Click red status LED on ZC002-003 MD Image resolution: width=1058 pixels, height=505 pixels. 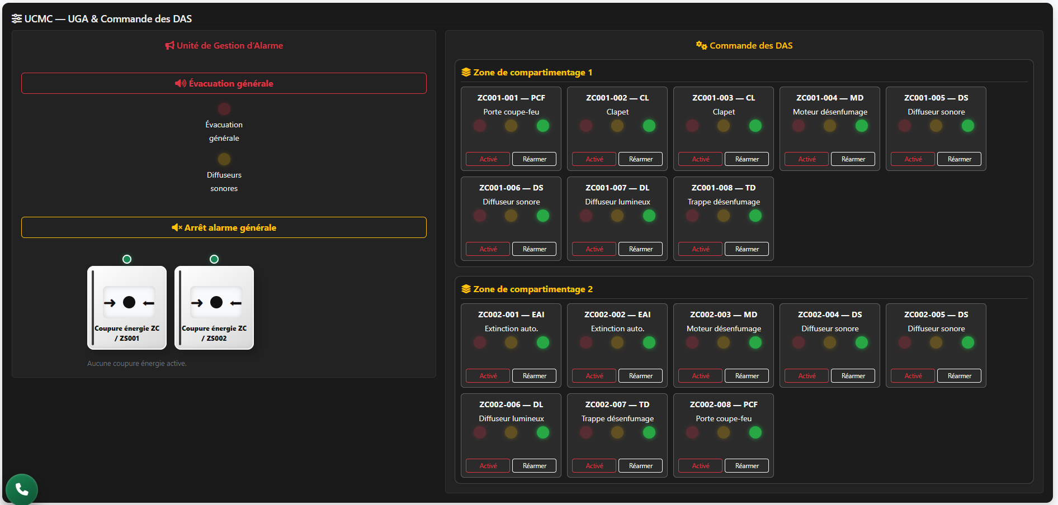(x=692, y=342)
